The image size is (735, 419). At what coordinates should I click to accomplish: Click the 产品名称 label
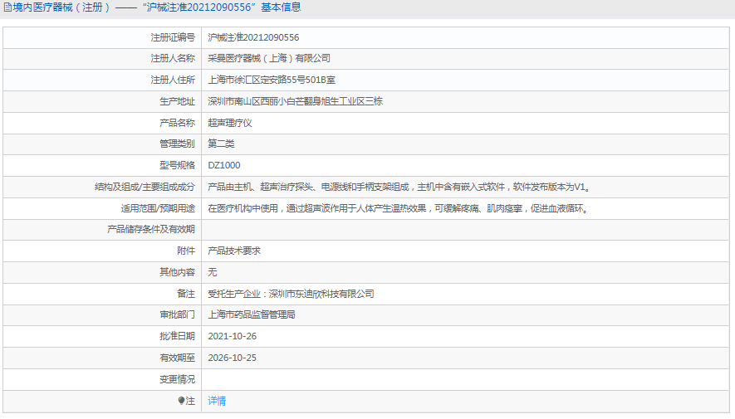177,123
